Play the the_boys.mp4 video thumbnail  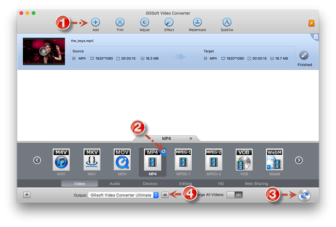(43, 51)
